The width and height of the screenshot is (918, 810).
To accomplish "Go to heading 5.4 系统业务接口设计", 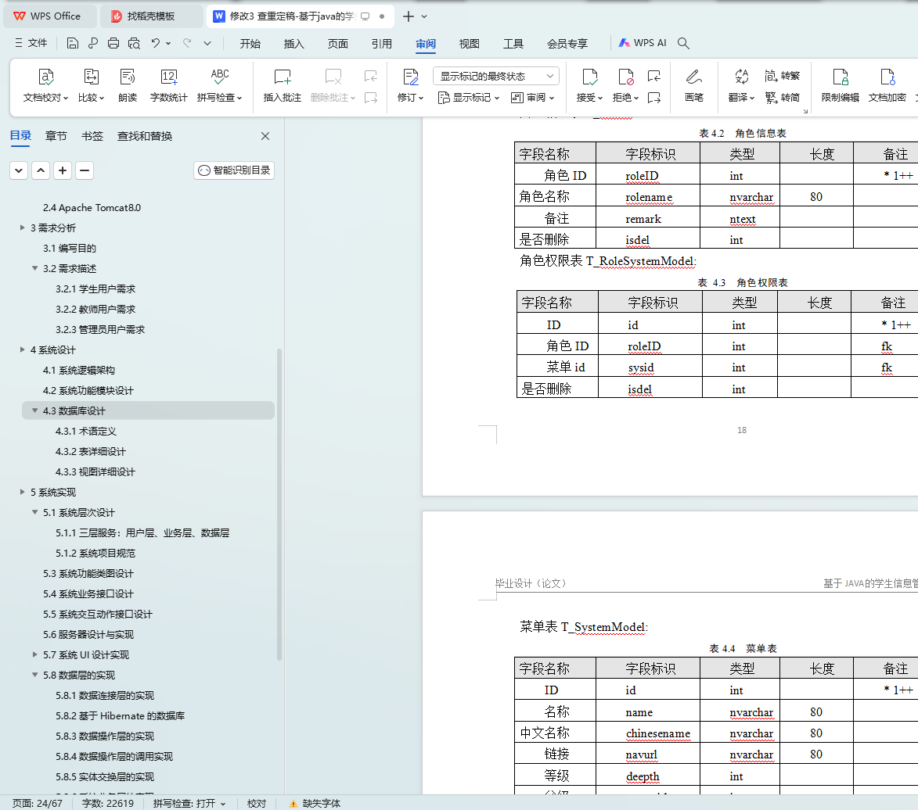I will 88,593.
